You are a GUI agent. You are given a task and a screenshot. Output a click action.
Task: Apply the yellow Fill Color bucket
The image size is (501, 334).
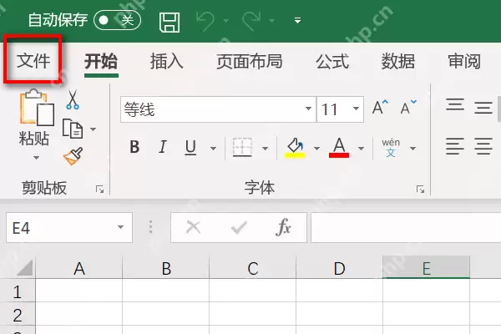click(x=295, y=148)
